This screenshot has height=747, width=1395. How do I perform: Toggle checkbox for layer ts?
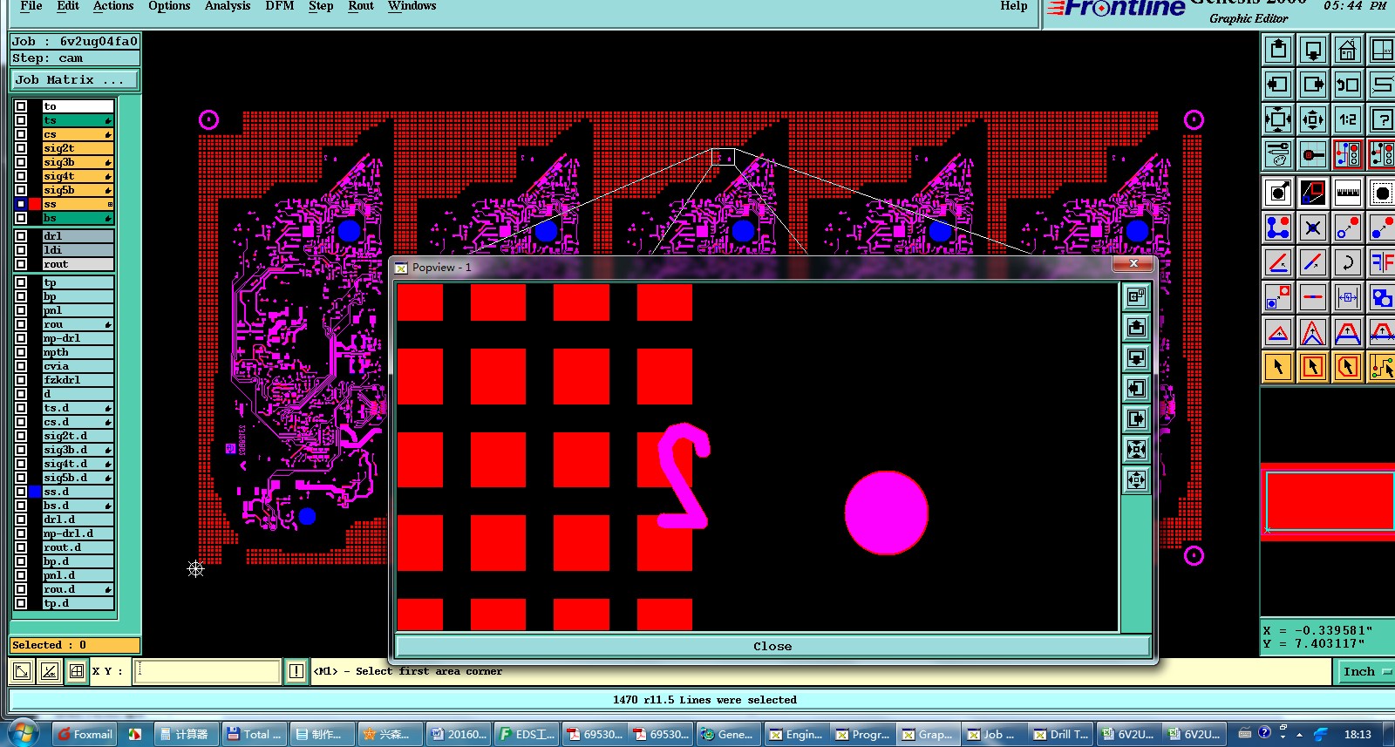(x=21, y=120)
